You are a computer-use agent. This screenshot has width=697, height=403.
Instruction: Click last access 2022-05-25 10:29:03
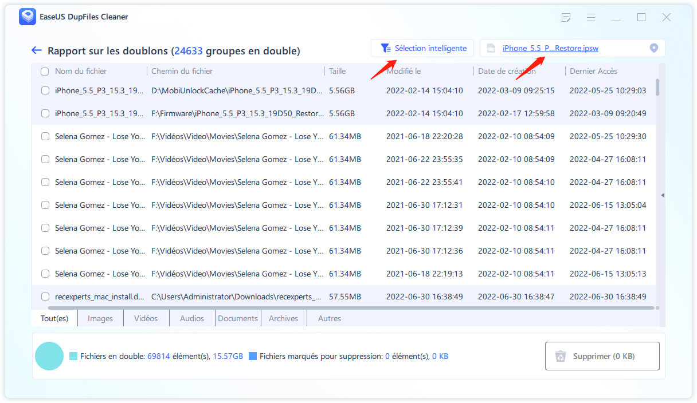[x=608, y=90]
